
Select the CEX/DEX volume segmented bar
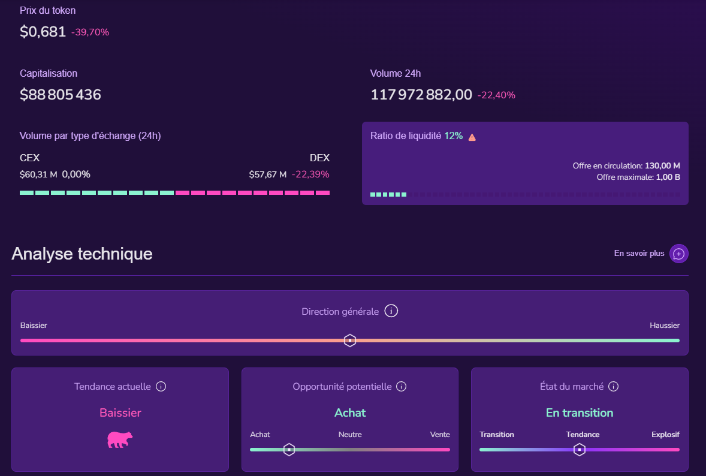(x=174, y=192)
